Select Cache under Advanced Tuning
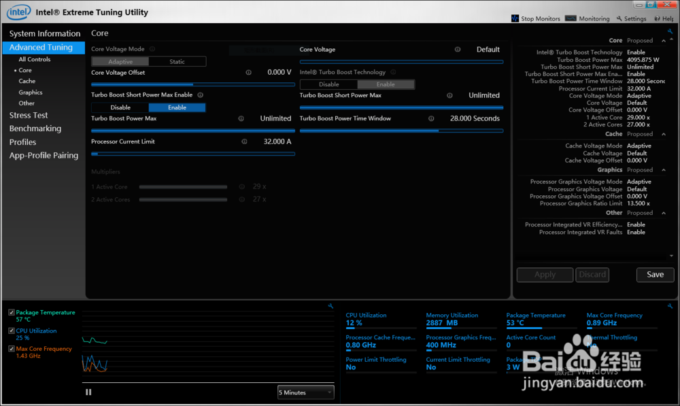 (27, 81)
